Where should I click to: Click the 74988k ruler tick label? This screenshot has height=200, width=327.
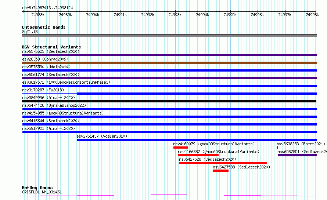pyautogui.click(x=38, y=15)
